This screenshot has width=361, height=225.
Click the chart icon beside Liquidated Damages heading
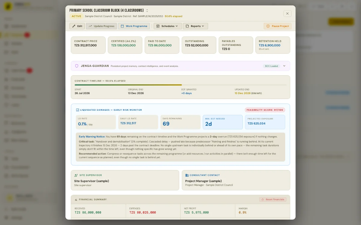pos(77,110)
